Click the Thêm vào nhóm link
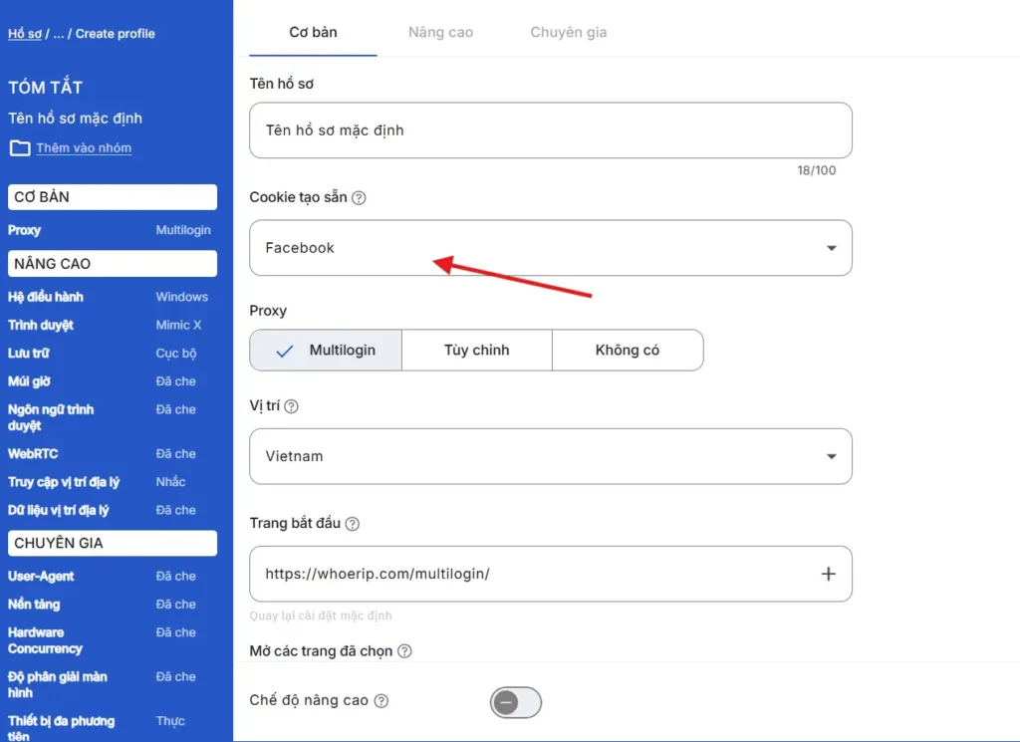The image size is (1020, 742). click(84, 148)
